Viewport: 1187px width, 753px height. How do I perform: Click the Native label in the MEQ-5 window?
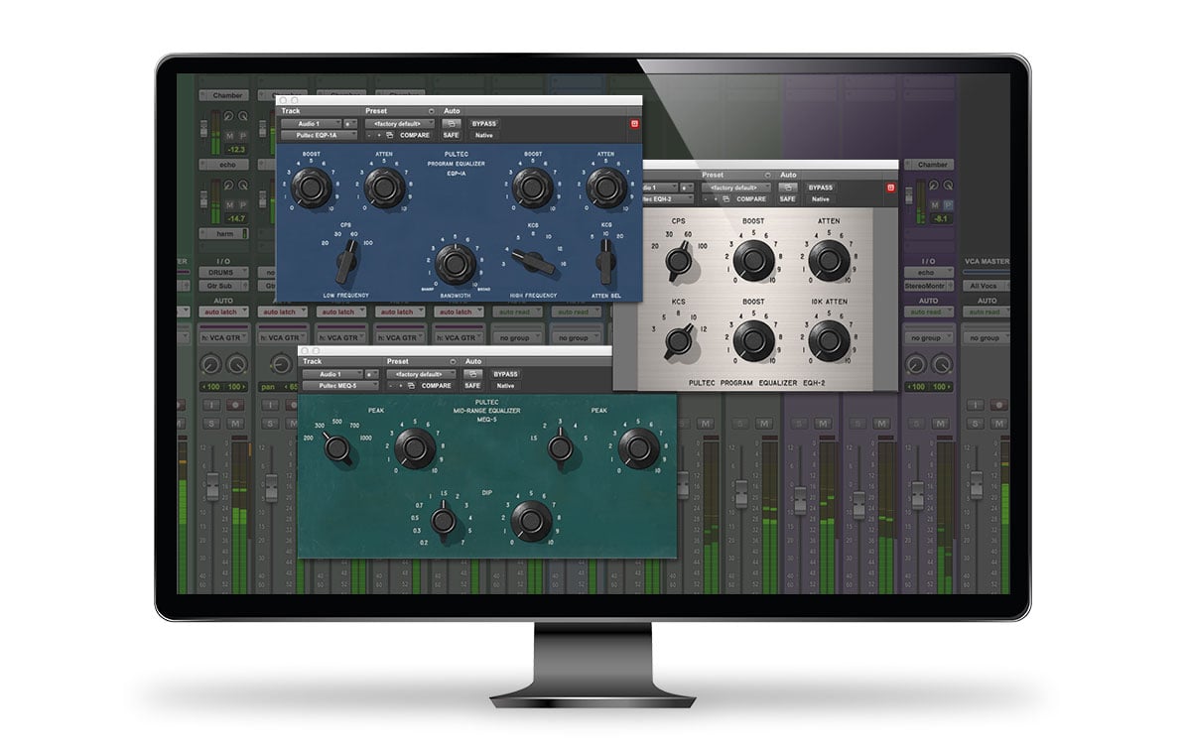coord(506,386)
